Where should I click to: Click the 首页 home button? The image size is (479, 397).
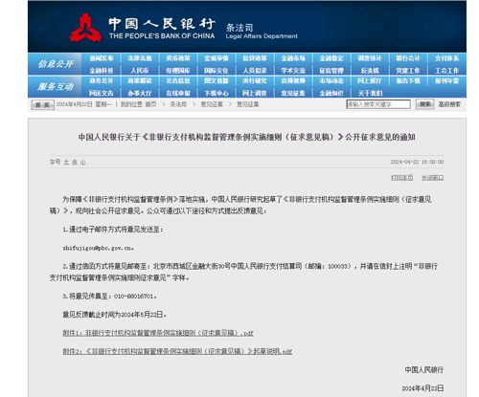click(42, 104)
